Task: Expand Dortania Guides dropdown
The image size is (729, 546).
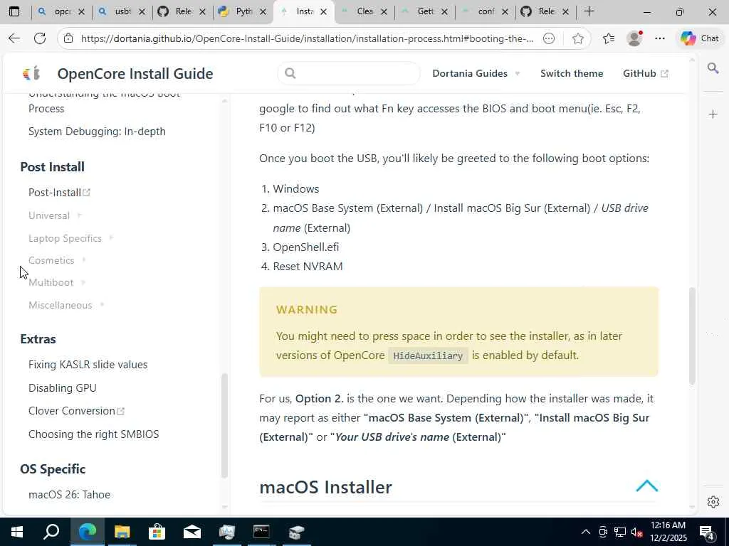Action: click(x=476, y=73)
